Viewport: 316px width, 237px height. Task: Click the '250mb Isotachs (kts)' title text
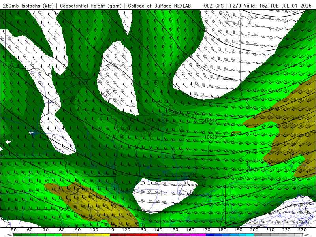tap(28, 6)
